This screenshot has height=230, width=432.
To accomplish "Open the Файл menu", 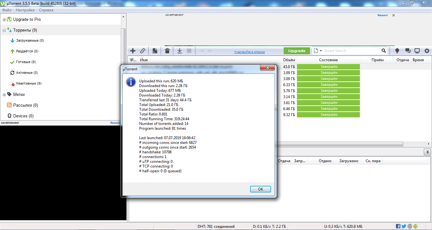I will point(7,10).
